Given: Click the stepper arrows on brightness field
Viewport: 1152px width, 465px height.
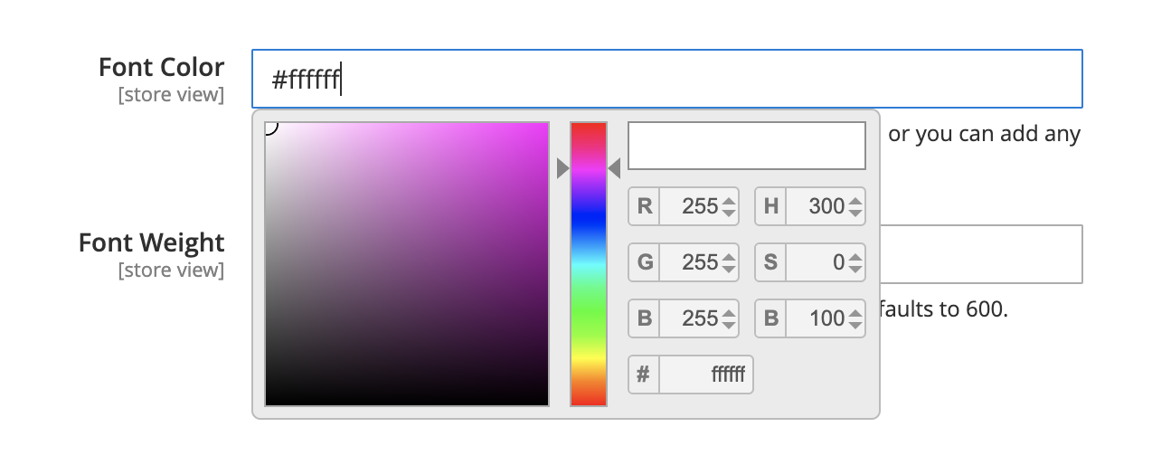Looking at the screenshot, I should click(855, 319).
